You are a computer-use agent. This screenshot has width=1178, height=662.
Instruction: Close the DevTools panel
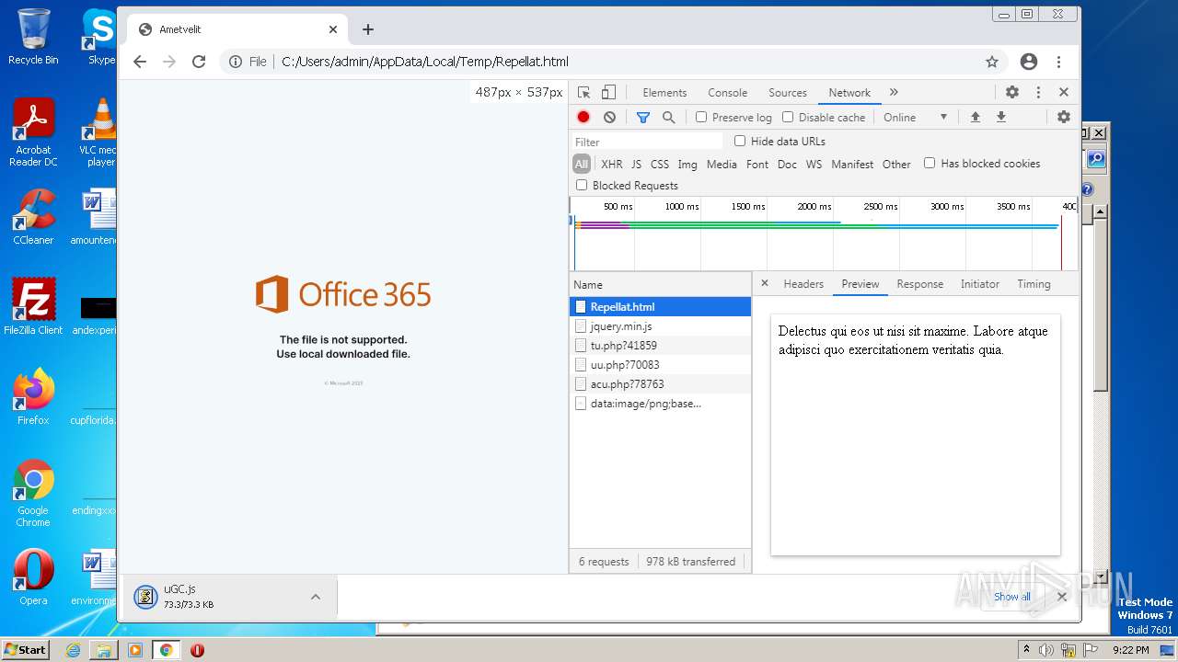[1064, 92]
